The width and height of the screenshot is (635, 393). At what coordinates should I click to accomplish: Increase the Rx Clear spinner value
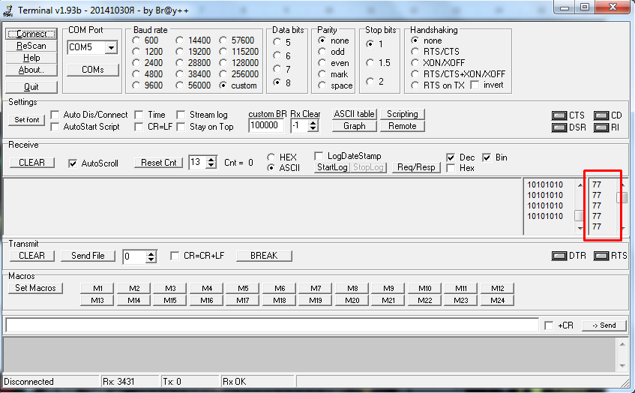click(x=313, y=123)
